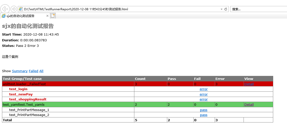287x129 pixels.
Task: Click the test_login test case name
Action: [x=18, y=89]
